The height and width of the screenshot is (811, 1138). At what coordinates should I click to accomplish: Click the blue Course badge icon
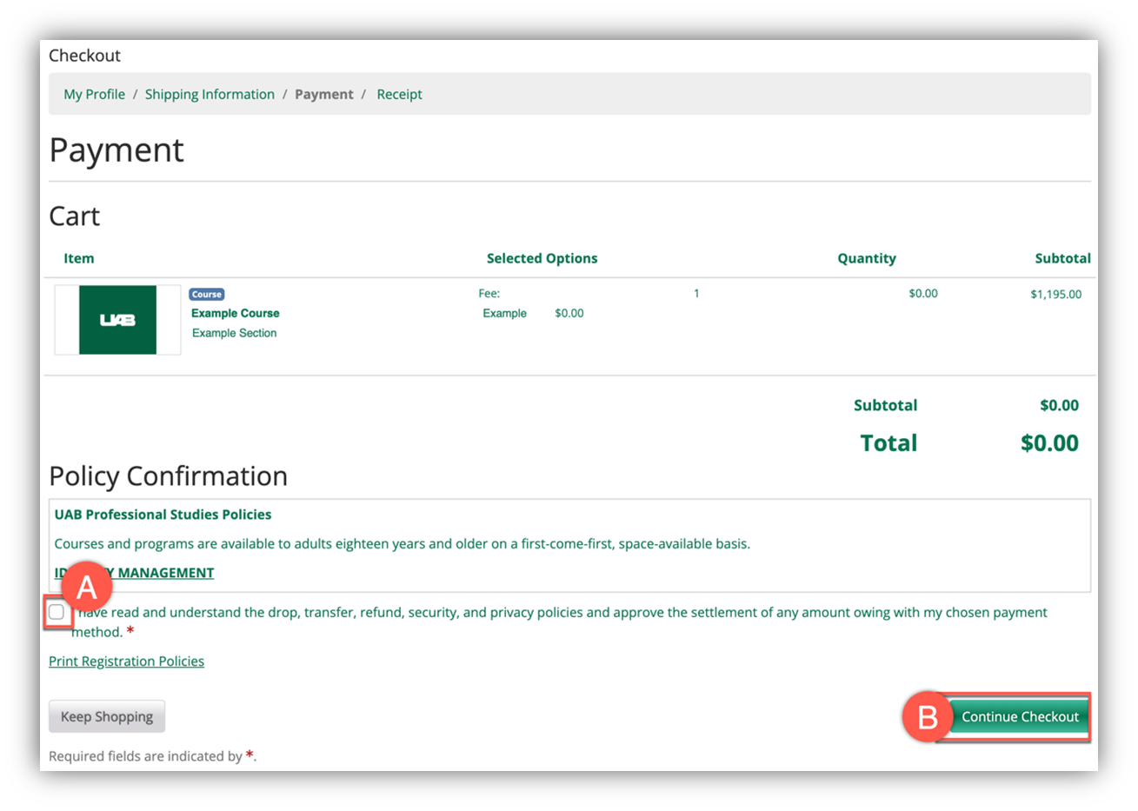pos(207,295)
